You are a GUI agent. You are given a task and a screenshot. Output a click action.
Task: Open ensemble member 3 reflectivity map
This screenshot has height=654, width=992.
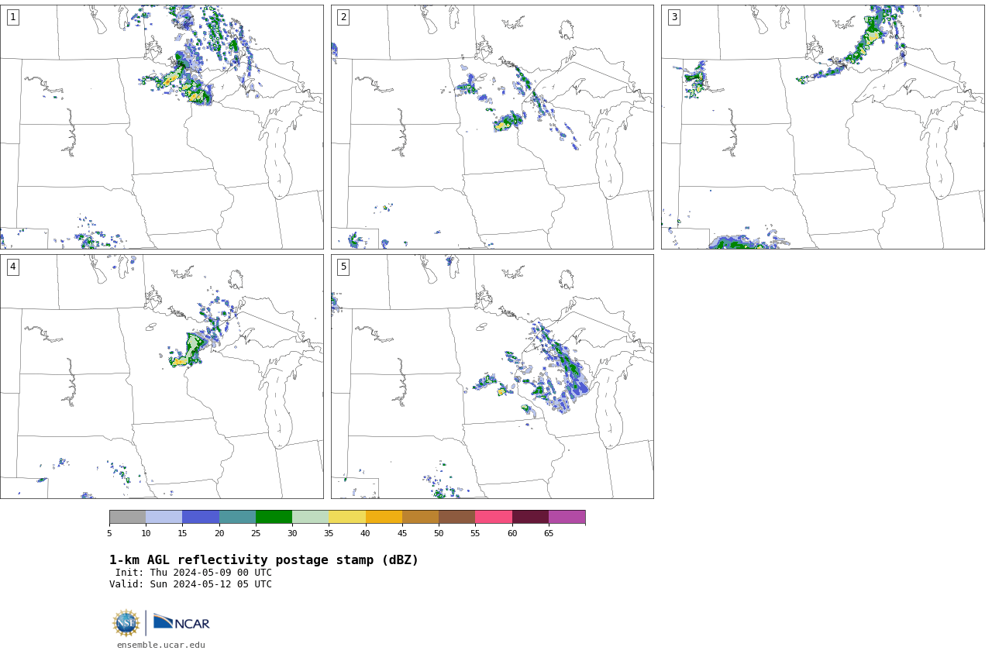pos(822,127)
